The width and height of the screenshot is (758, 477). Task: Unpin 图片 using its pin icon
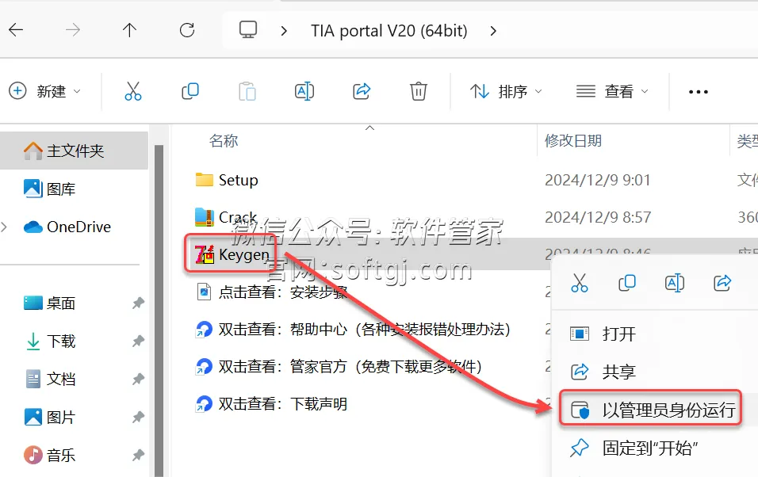pos(138,417)
